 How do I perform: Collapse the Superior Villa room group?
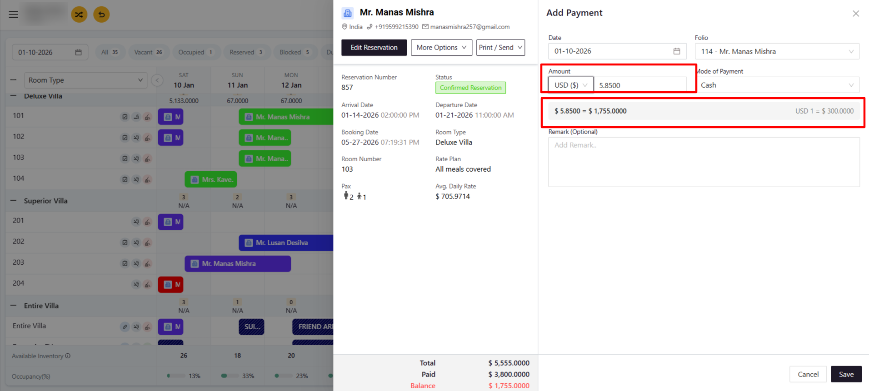point(13,201)
